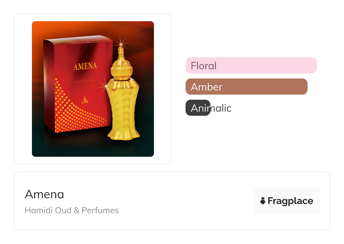The height and width of the screenshot is (244, 344).
Task: Click the Fragplace wordmark text
Action: click(290, 201)
